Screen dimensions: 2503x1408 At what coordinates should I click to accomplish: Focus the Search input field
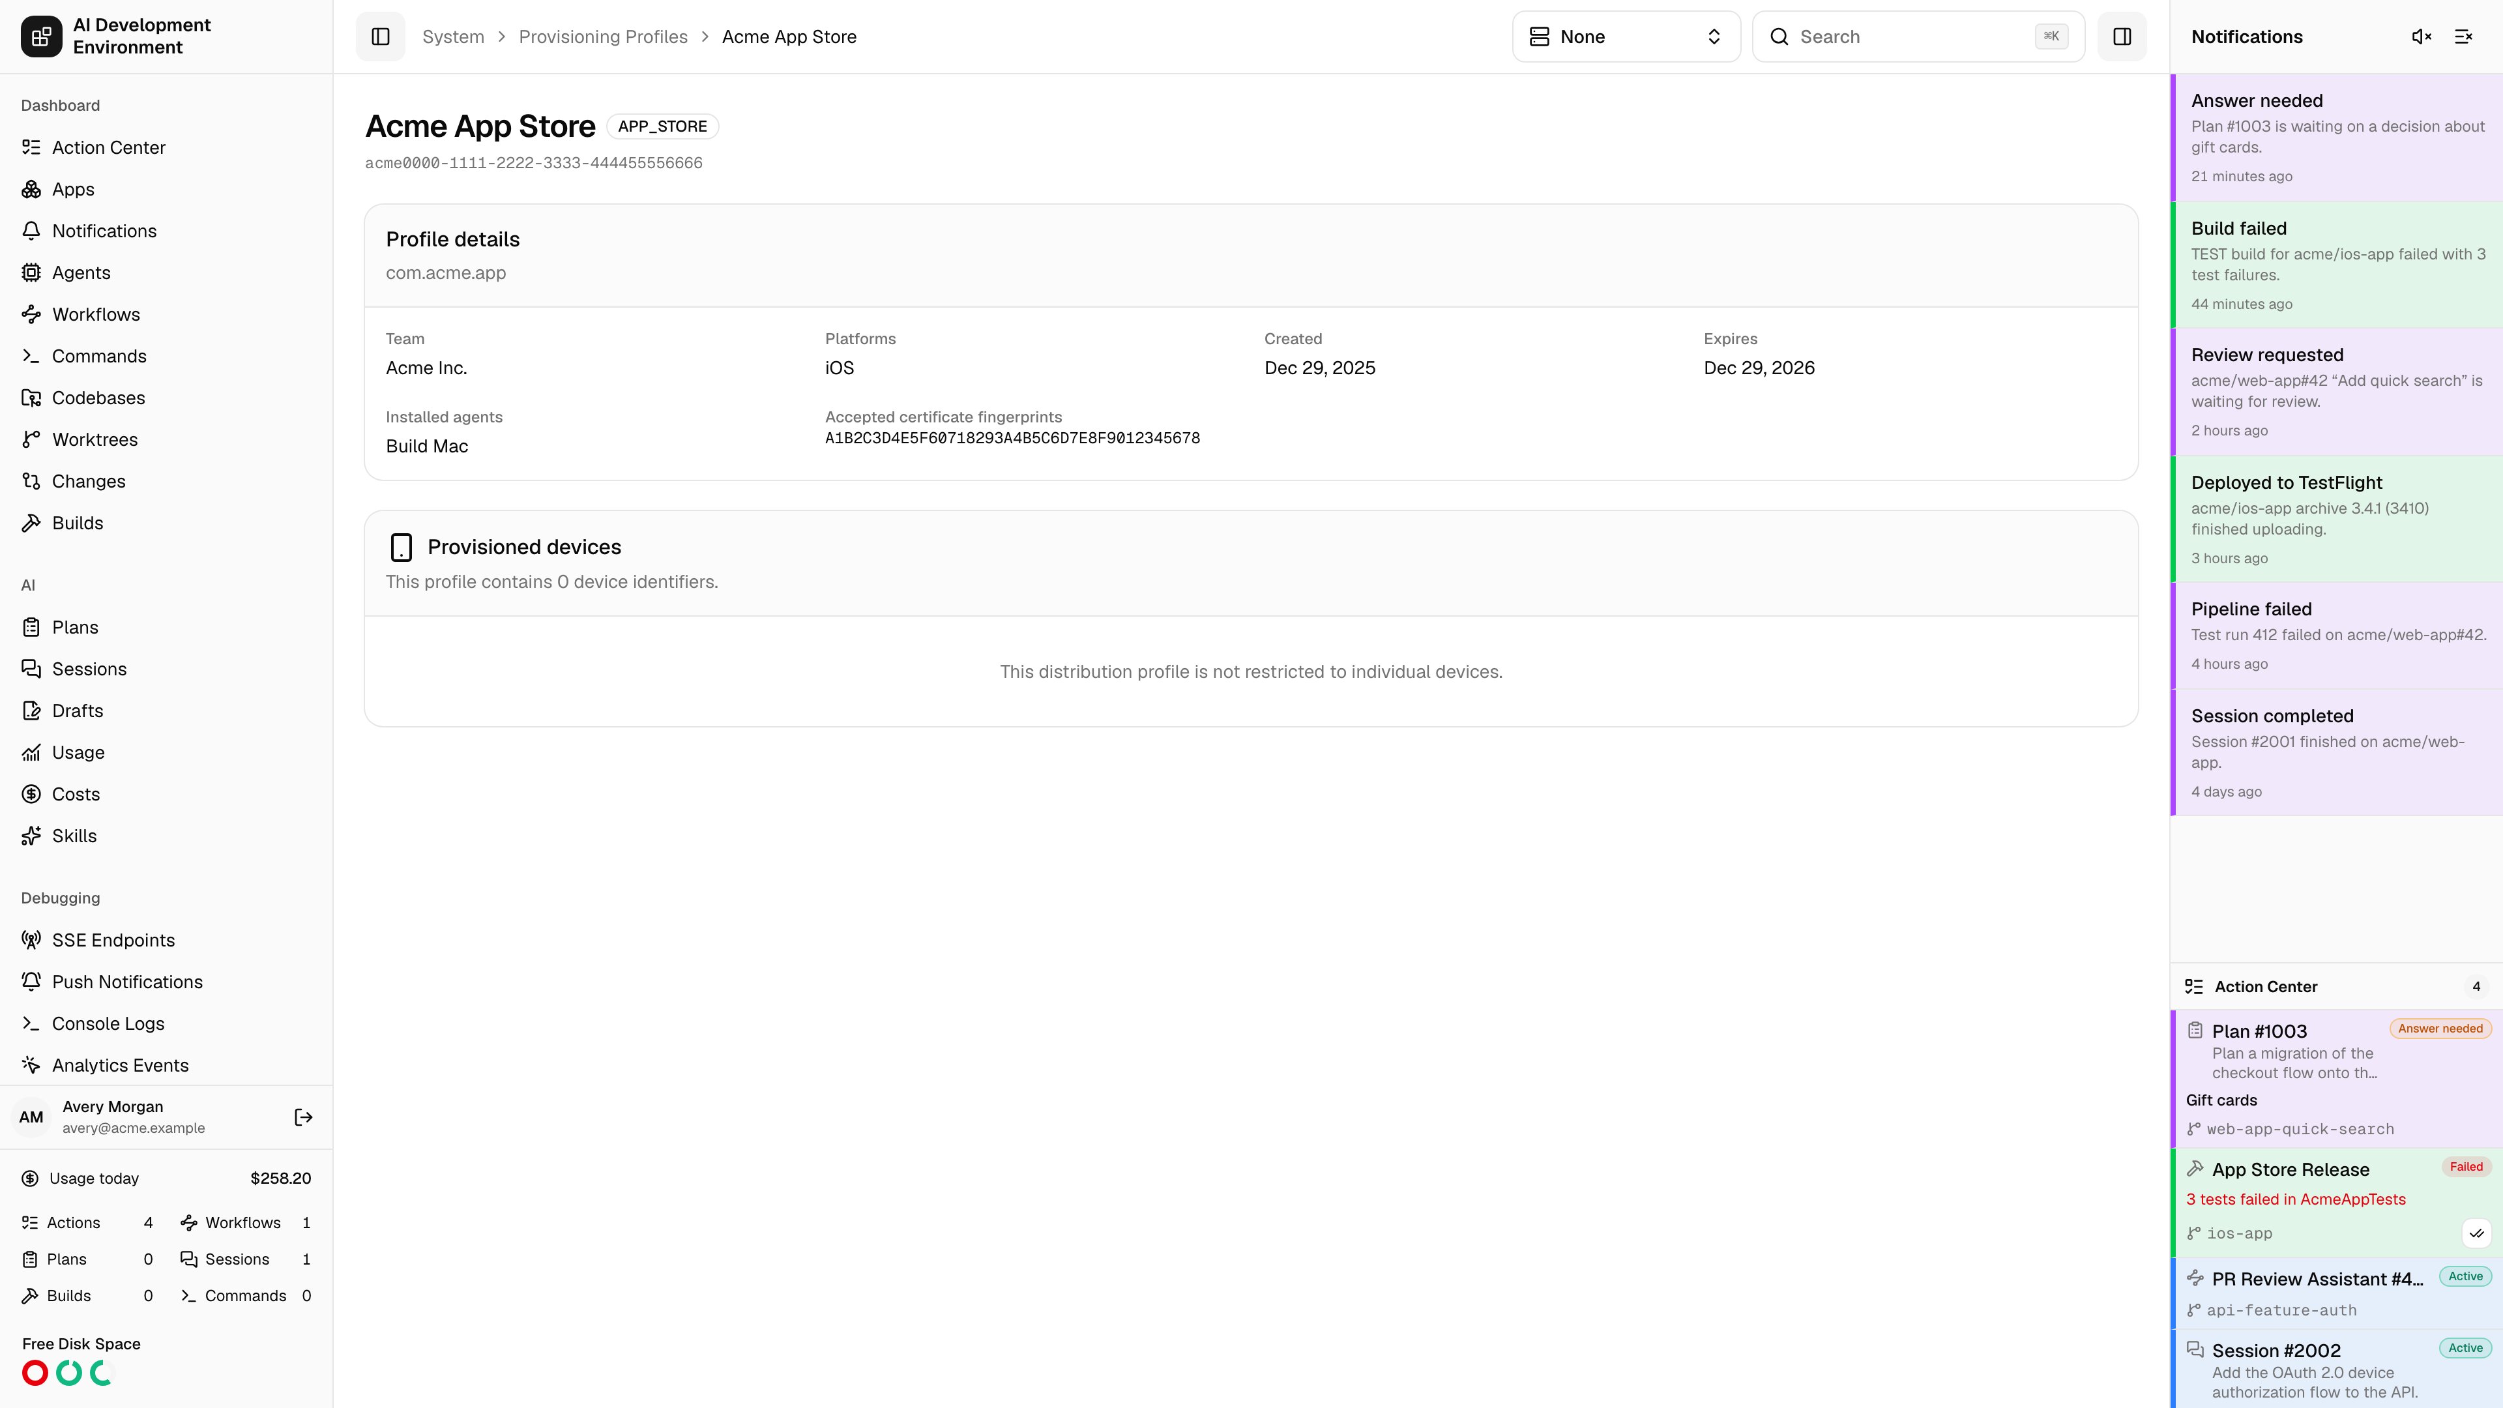click(1917, 37)
